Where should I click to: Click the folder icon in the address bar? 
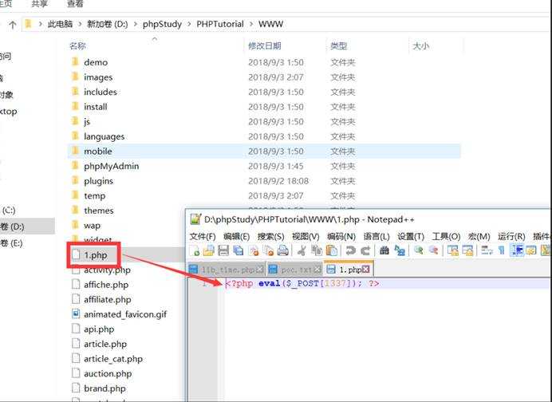28,24
